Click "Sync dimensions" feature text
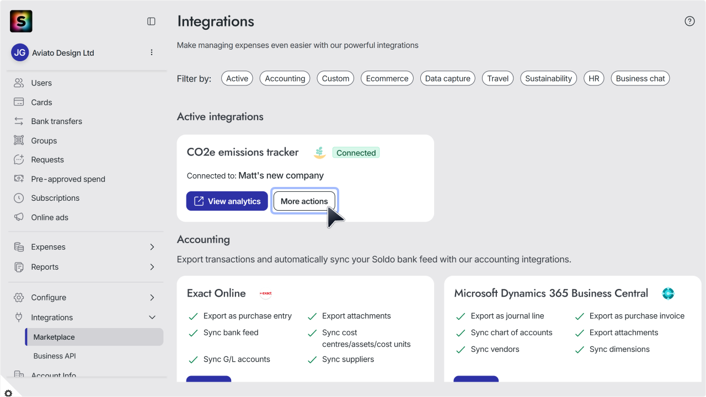 point(619,349)
